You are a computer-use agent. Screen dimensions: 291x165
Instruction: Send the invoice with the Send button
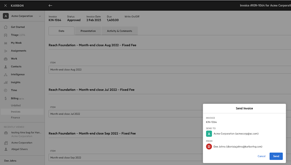276,156
